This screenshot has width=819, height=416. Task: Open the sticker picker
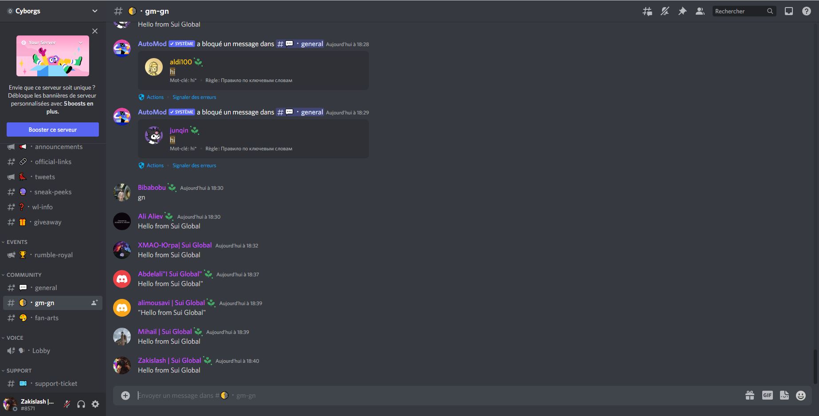(x=784, y=395)
